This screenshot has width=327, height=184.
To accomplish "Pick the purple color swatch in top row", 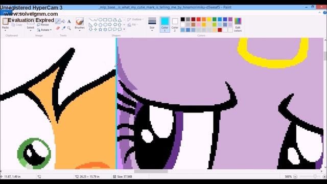I will 230,19.
